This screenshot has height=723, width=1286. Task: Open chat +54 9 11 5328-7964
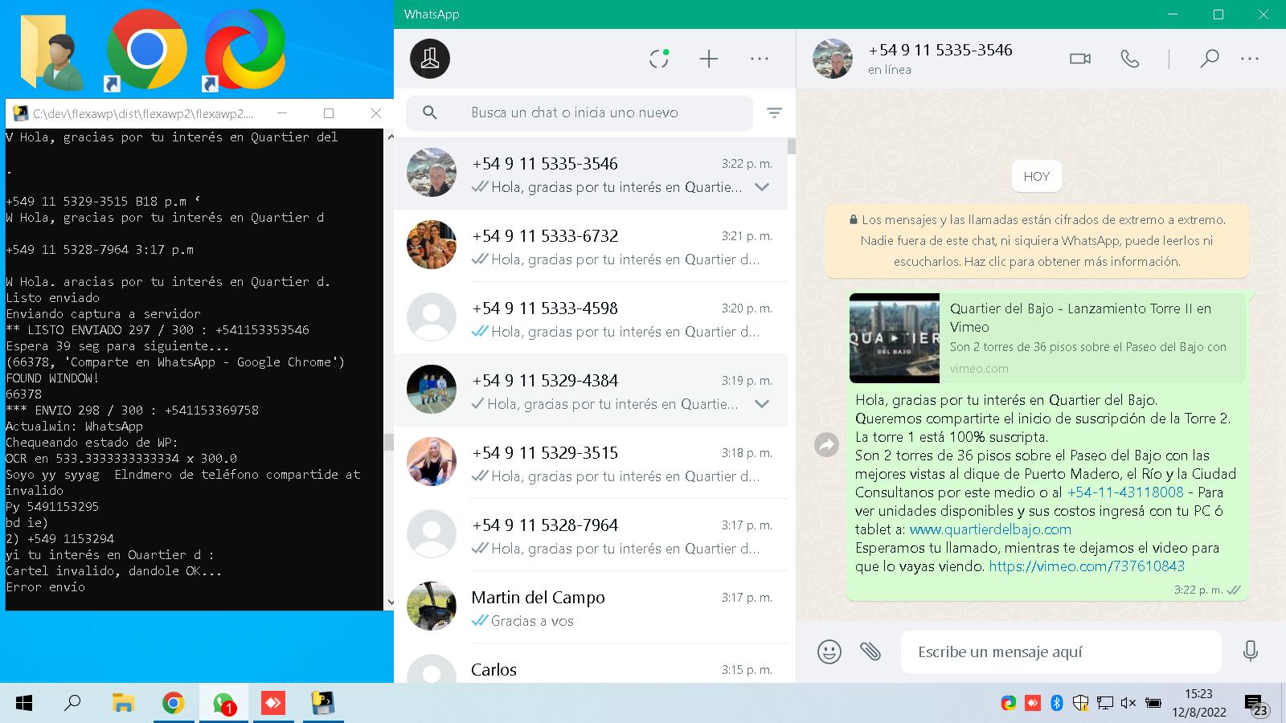click(x=590, y=535)
